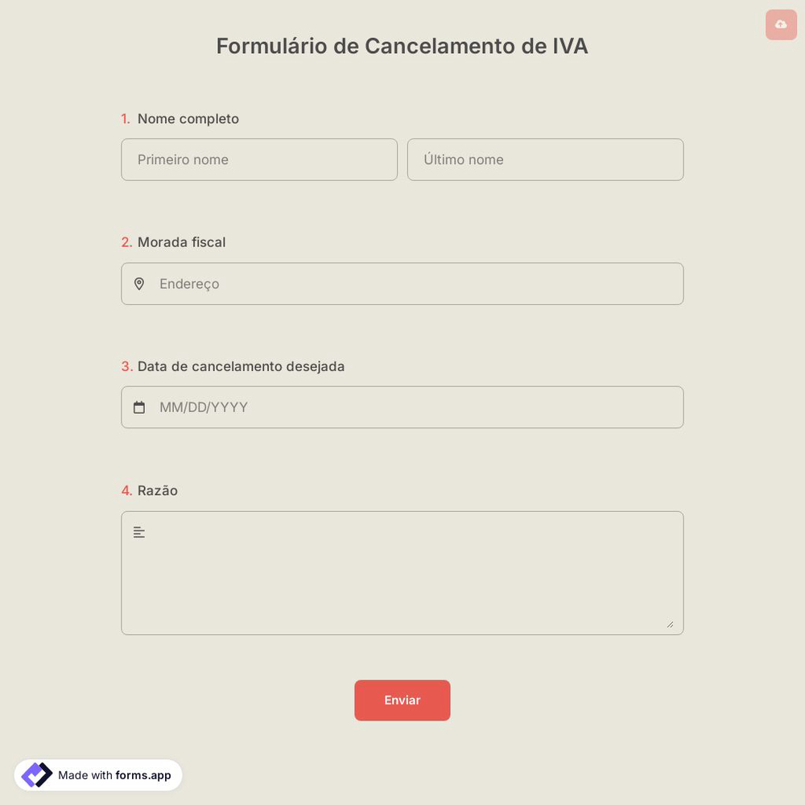This screenshot has width=805, height=805.
Task: Select the Último nome input field
Action: coord(545,159)
